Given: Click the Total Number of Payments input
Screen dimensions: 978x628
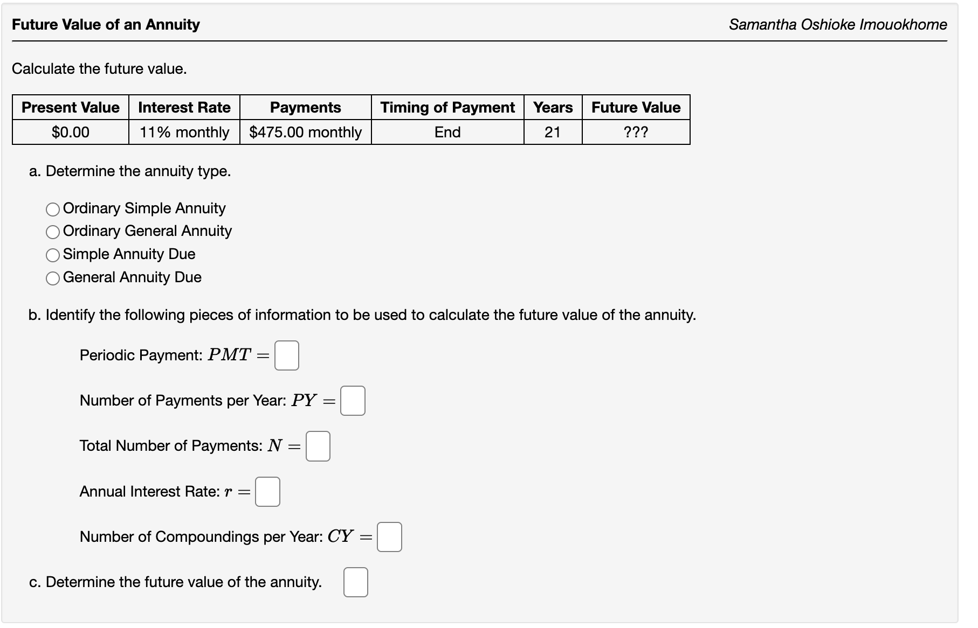Looking at the screenshot, I should [318, 446].
